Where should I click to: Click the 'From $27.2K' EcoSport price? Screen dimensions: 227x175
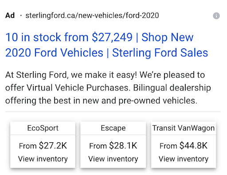[x=43, y=146]
